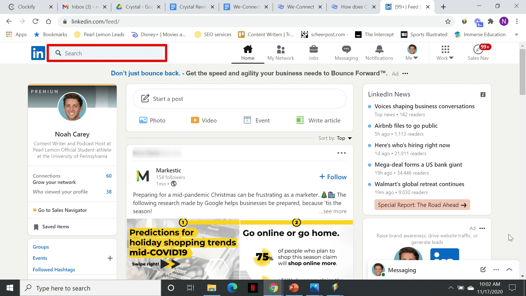526x296 pixels.
Task: Click the LinkedIn Search field
Action: (107, 53)
